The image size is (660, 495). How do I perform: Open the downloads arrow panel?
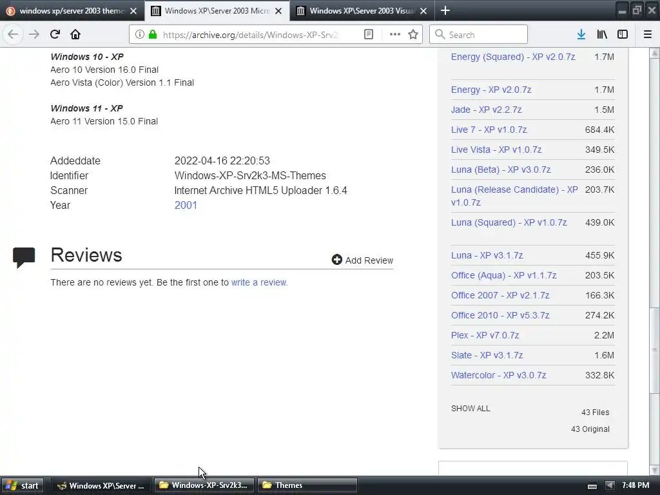click(x=581, y=35)
